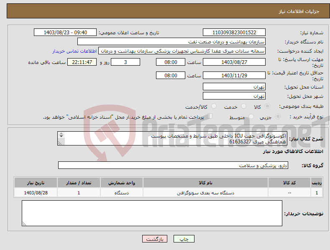The width and height of the screenshot is (330, 250).
Task: Click the request creator field
Action: coord(182,51)
